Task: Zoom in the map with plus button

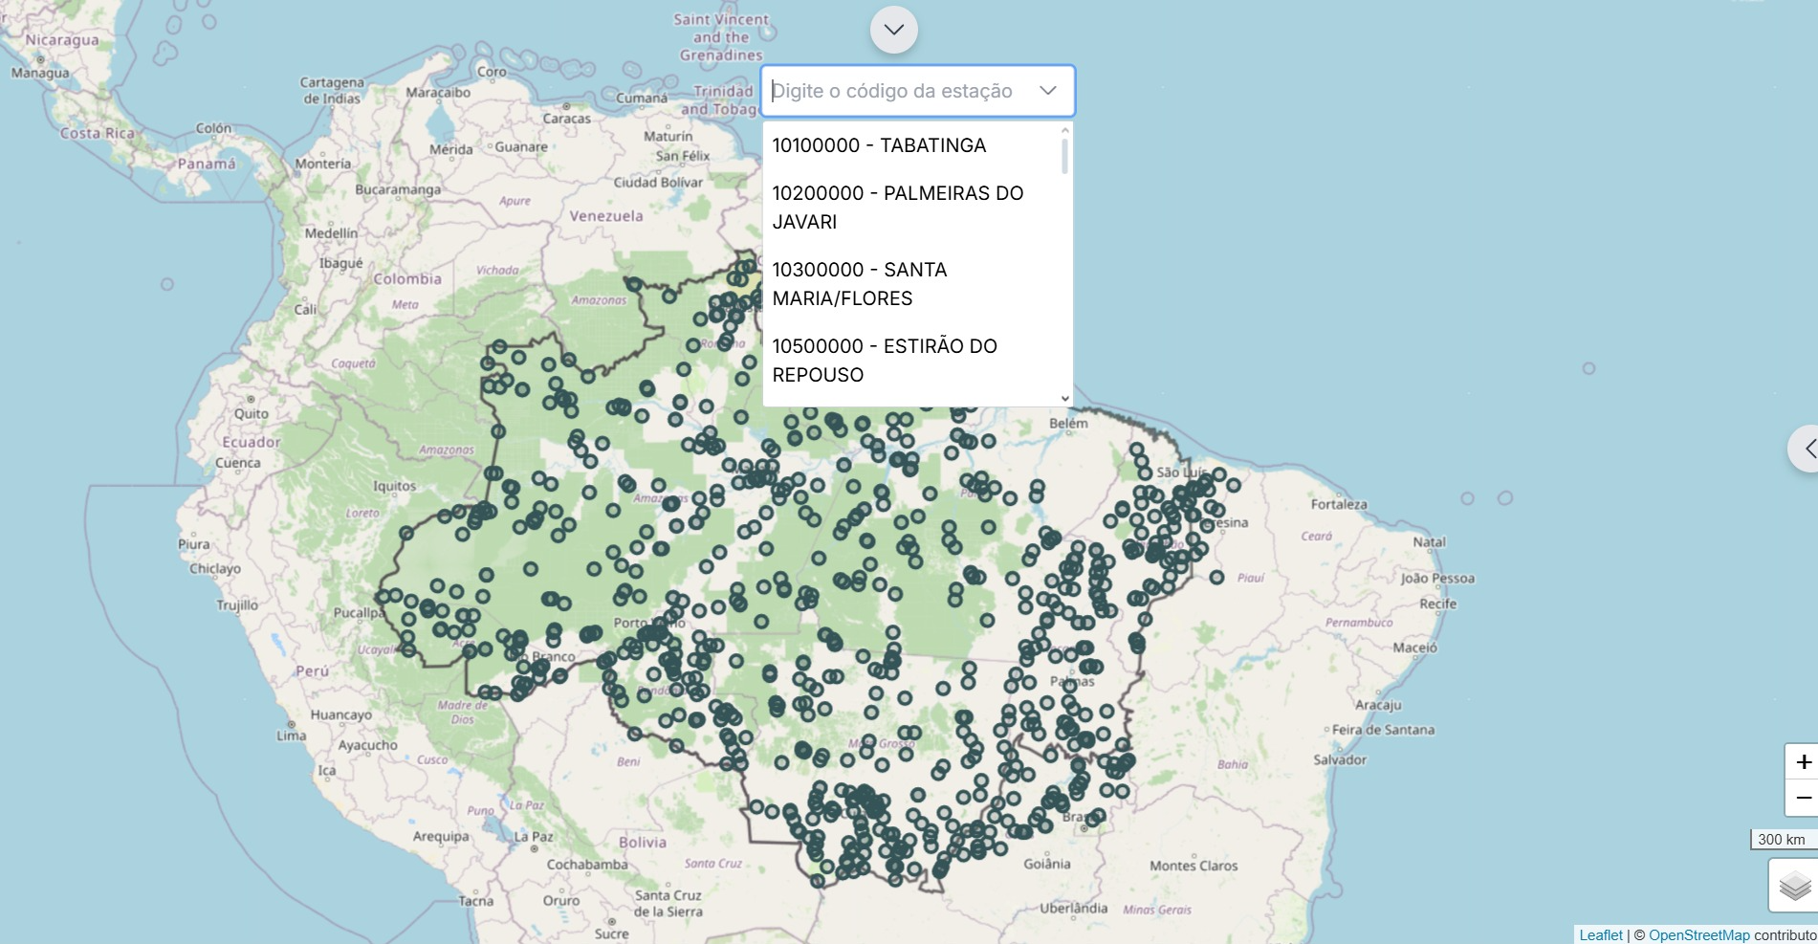Action: click(x=1803, y=762)
